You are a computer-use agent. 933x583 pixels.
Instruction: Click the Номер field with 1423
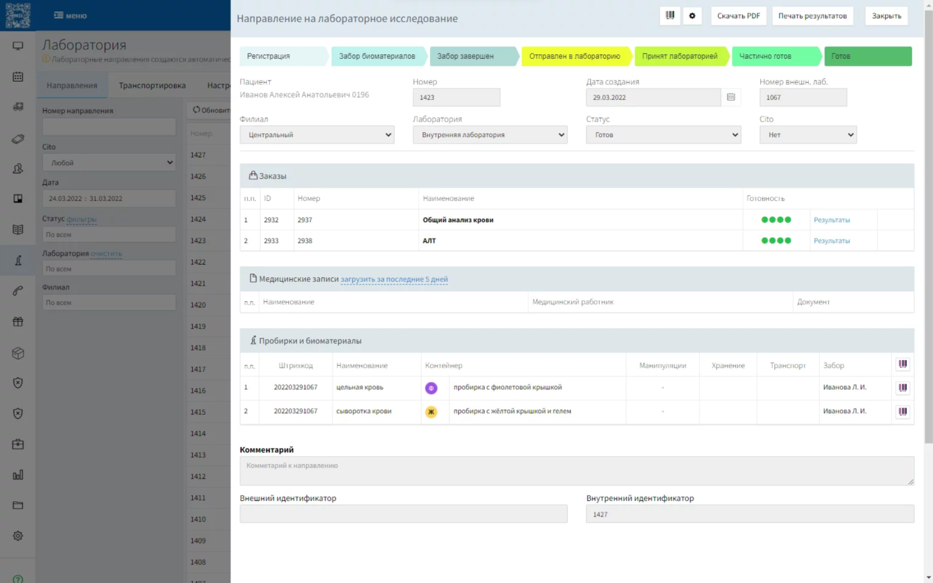click(456, 97)
